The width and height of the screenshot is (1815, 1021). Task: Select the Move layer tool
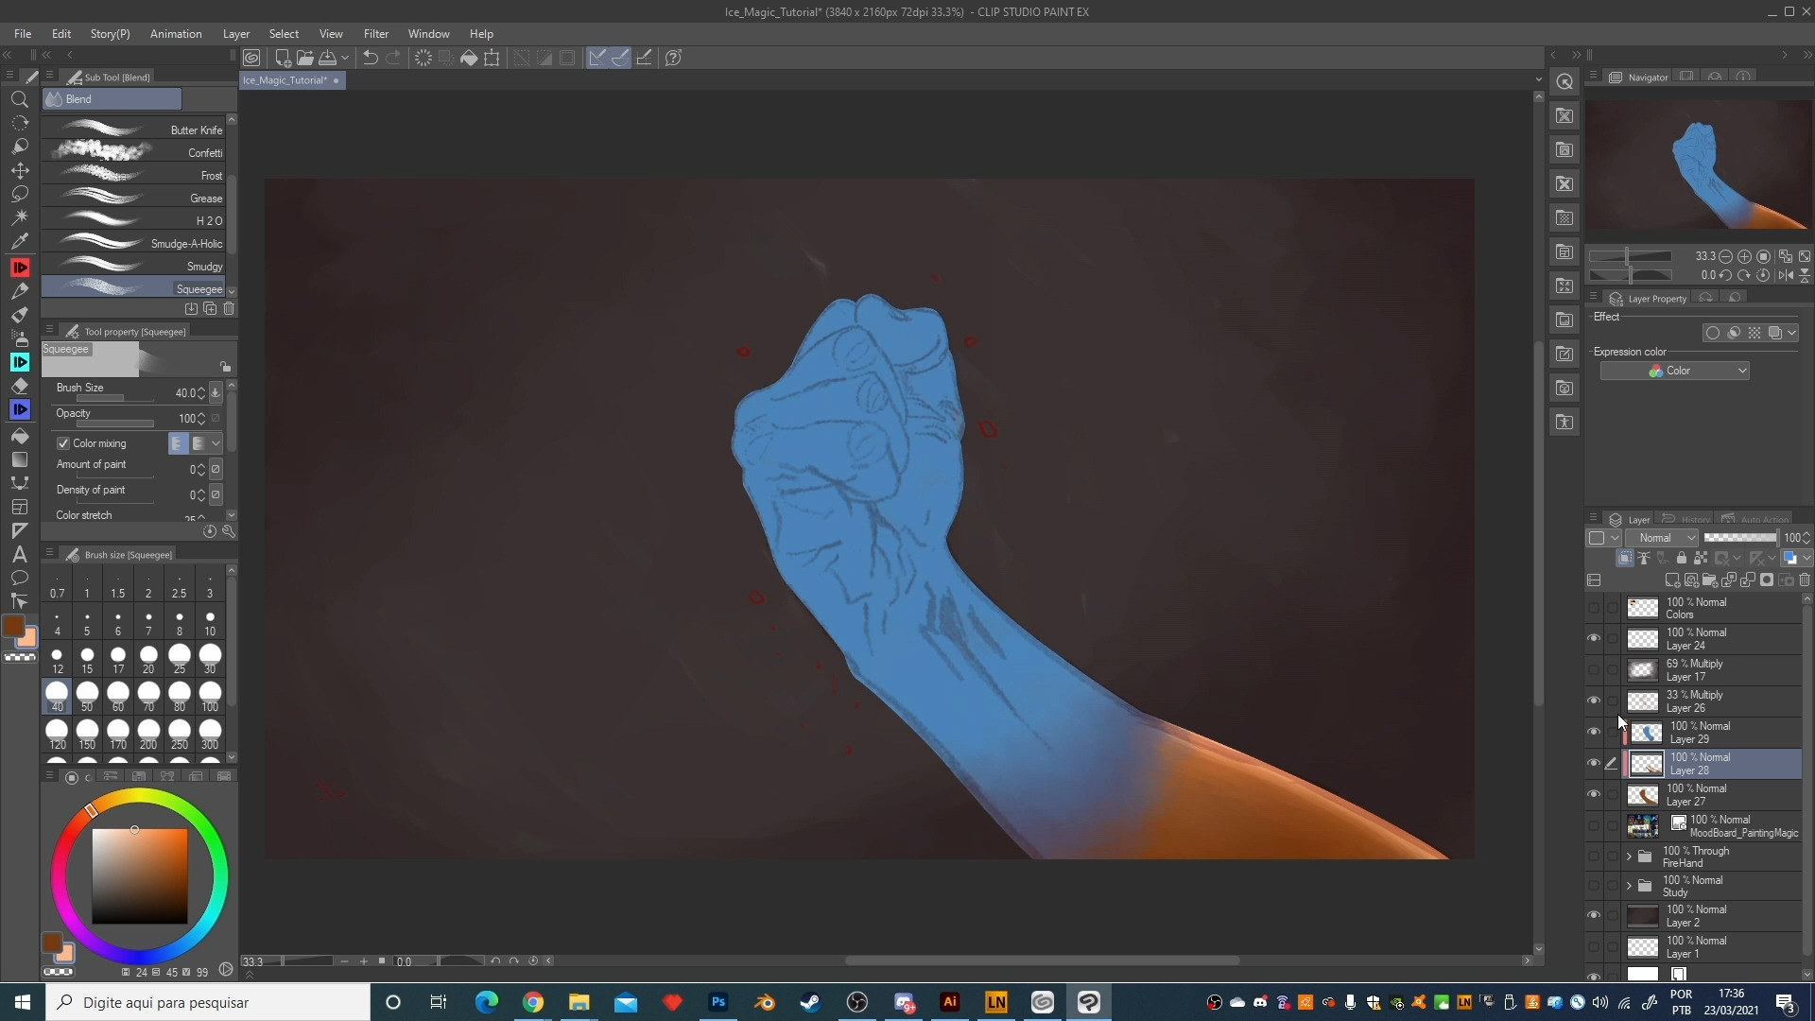pos(19,170)
